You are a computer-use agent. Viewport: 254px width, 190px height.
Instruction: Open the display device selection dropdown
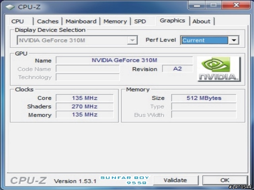point(132,40)
